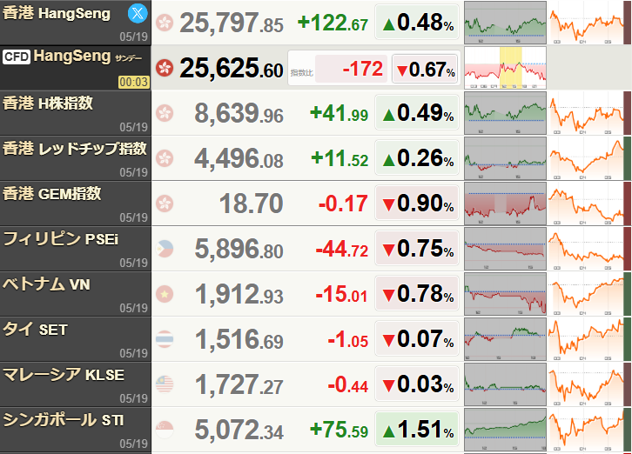Click the +75.59 change value
This screenshot has height=454, width=632.
click(339, 430)
